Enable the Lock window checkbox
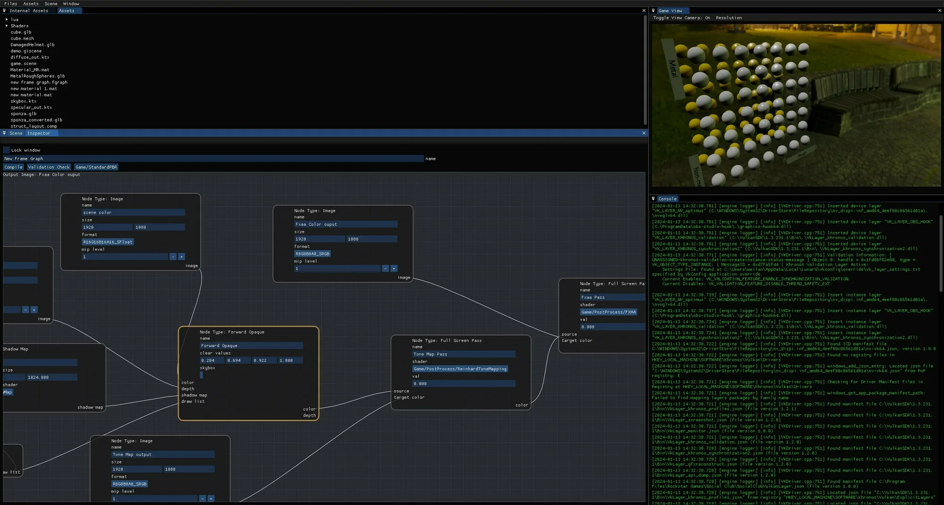This screenshot has height=505, width=944. click(7, 150)
